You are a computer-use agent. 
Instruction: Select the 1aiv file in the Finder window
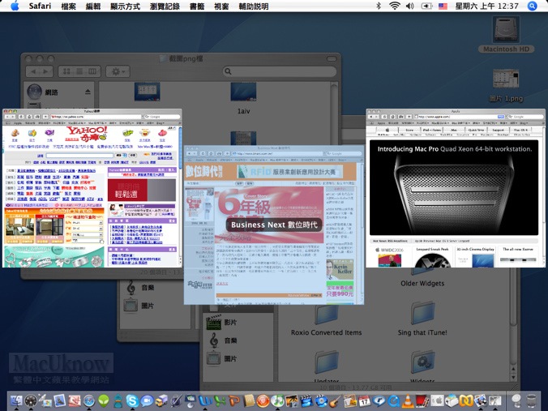243,99
